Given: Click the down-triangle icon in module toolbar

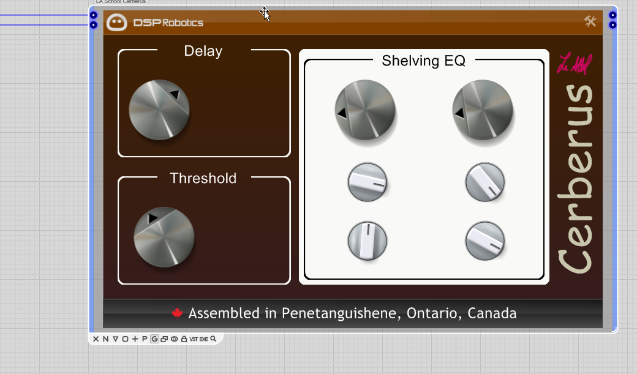Looking at the screenshot, I should [115, 338].
